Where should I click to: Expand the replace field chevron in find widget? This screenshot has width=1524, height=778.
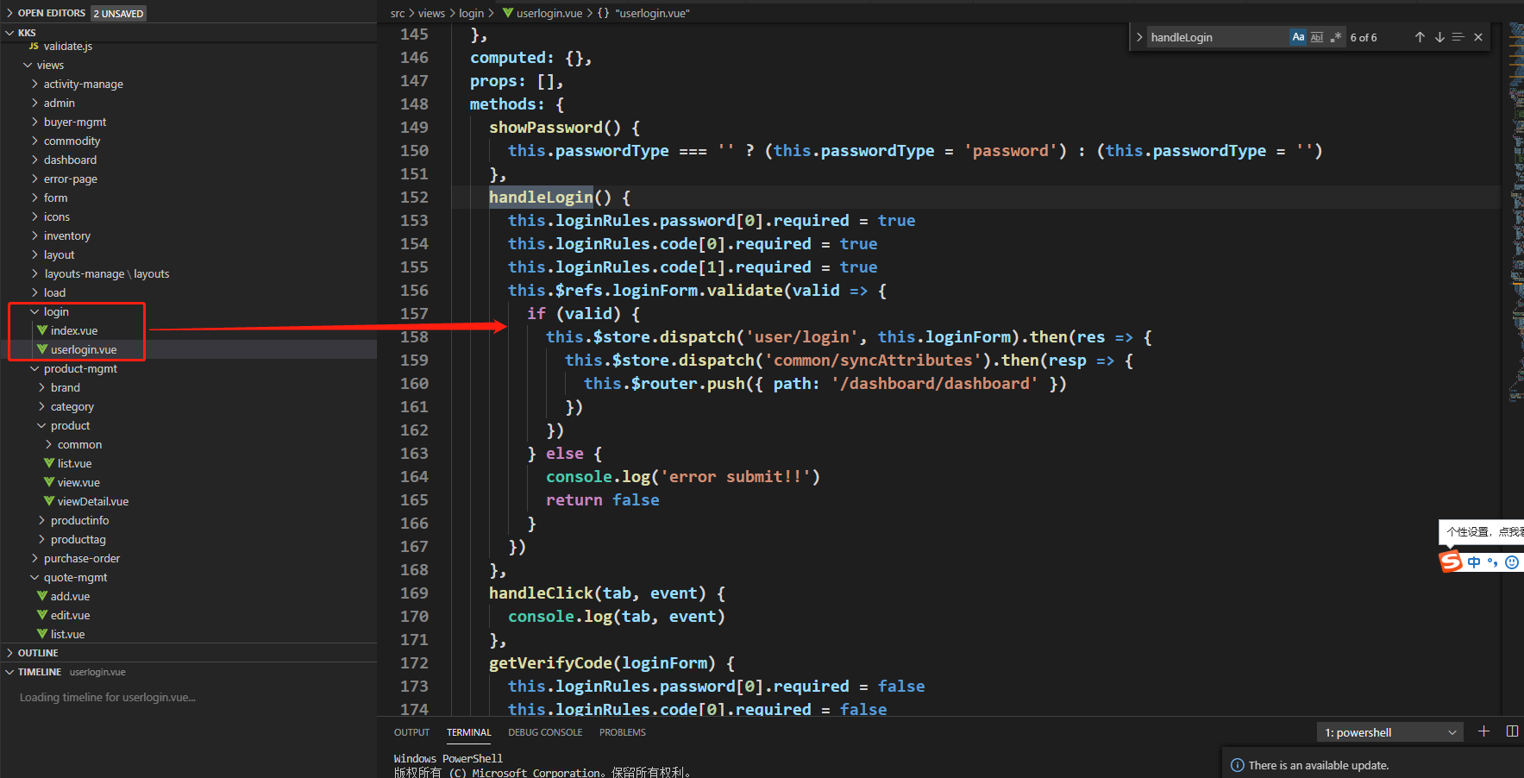1139,37
